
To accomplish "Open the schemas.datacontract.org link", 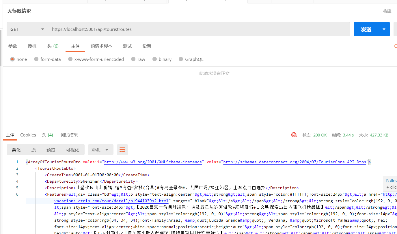I will click(x=295, y=162).
